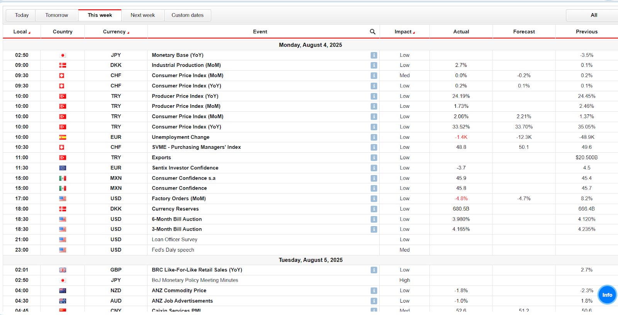Click info icon for CHF Consumer Price Index (YoY)
The image size is (618, 315).
coord(374,86)
